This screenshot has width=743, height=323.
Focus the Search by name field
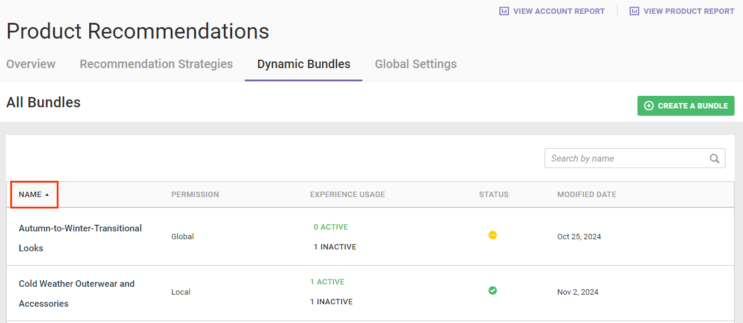pyautogui.click(x=626, y=158)
